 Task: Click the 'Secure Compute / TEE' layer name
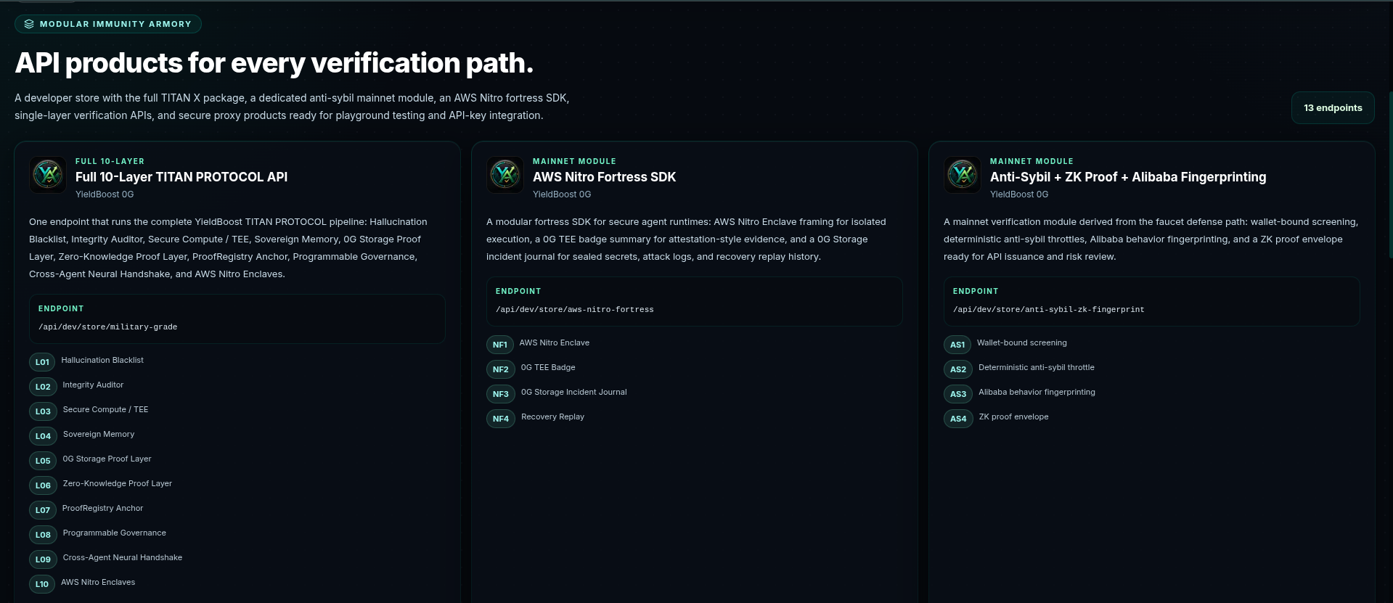point(105,409)
